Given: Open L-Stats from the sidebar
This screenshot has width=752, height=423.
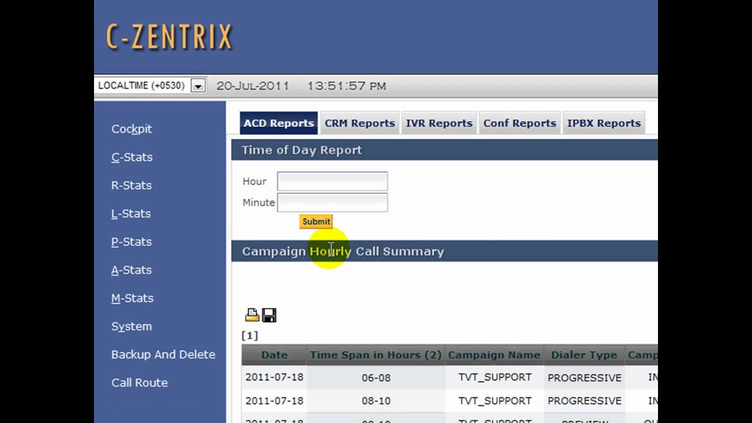Looking at the screenshot, I should point(131,213).
